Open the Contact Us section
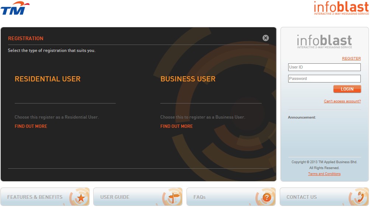This screenshot has width=370, height=207. 324,197
